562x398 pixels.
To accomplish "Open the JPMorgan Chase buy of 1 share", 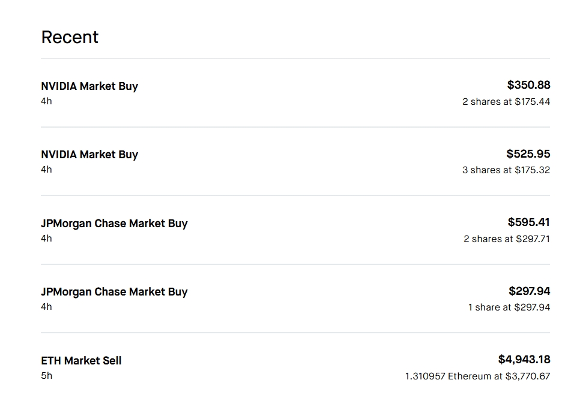I will (114, 292).
